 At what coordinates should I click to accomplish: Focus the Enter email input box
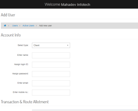51,83
